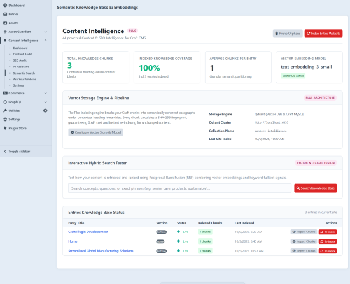
Task: Click the http://localhost:6333 cluster URL
Action: (272, 122)
